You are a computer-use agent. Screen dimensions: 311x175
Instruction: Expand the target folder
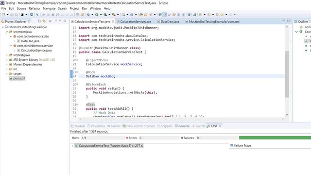point(7,73)
